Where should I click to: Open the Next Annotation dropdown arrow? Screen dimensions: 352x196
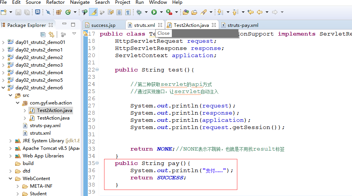pos(228,12)
